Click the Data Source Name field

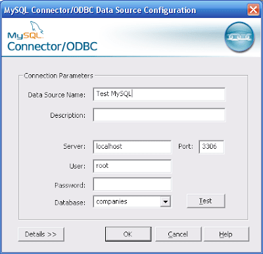tap(159, 94)
